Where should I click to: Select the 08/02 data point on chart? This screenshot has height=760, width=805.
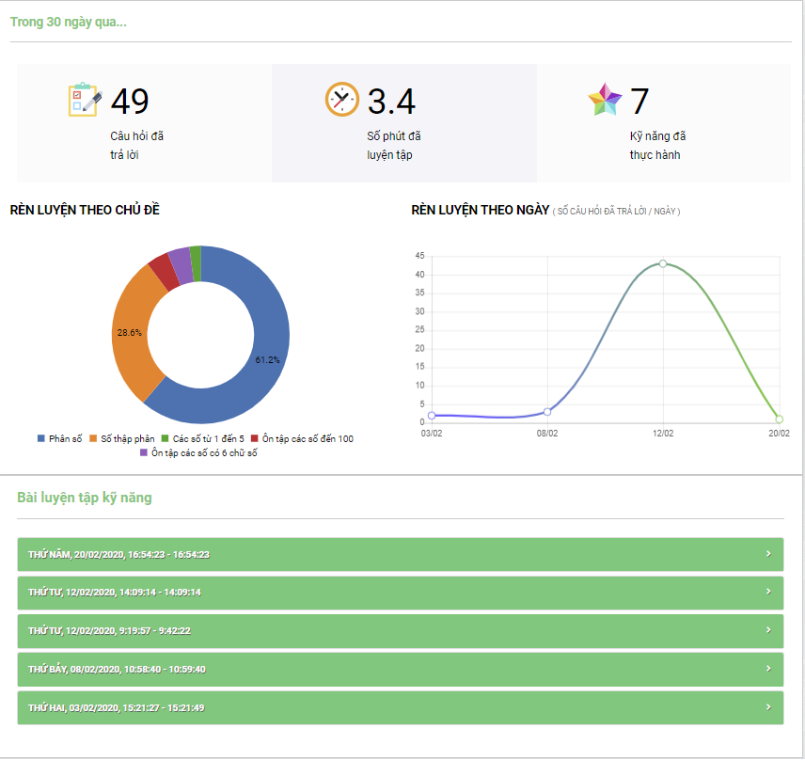point(547,412)
